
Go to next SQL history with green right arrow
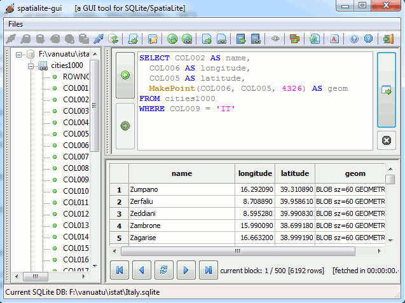(x=125, y=126)
